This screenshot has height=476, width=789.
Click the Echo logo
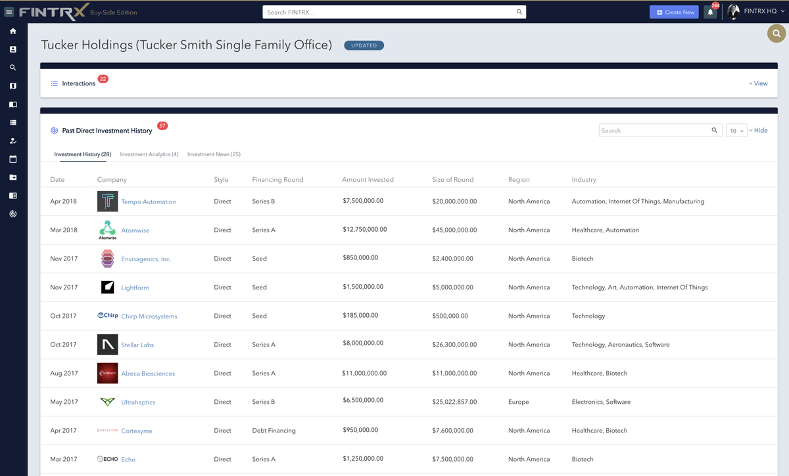coord(108,459)
